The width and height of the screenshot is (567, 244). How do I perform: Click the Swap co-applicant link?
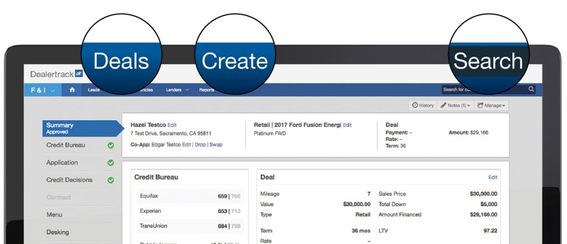(x=216, y=145)
